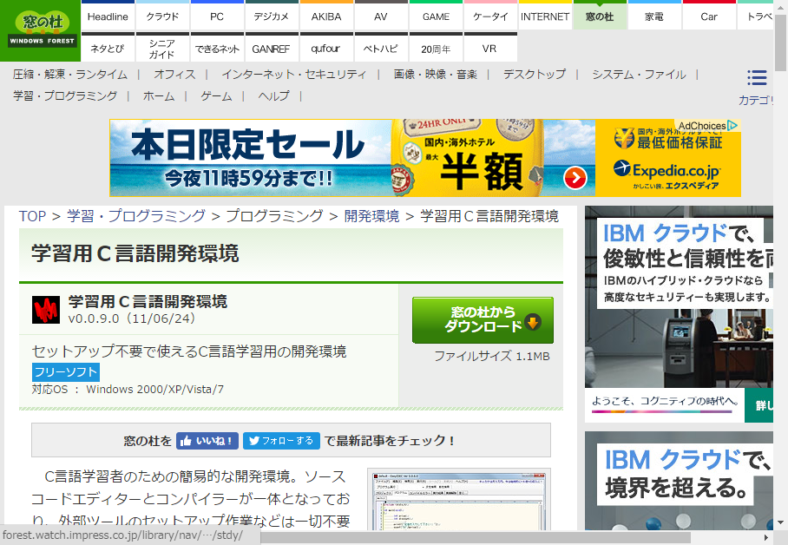Go to 画像・映像・音楽 category
Image resolution: width=788 pixels, height=545 pixels.
point(436,75)
